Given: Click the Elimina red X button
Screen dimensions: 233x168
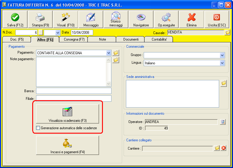Looking at the screenshot, I should [x=191, y=19].
